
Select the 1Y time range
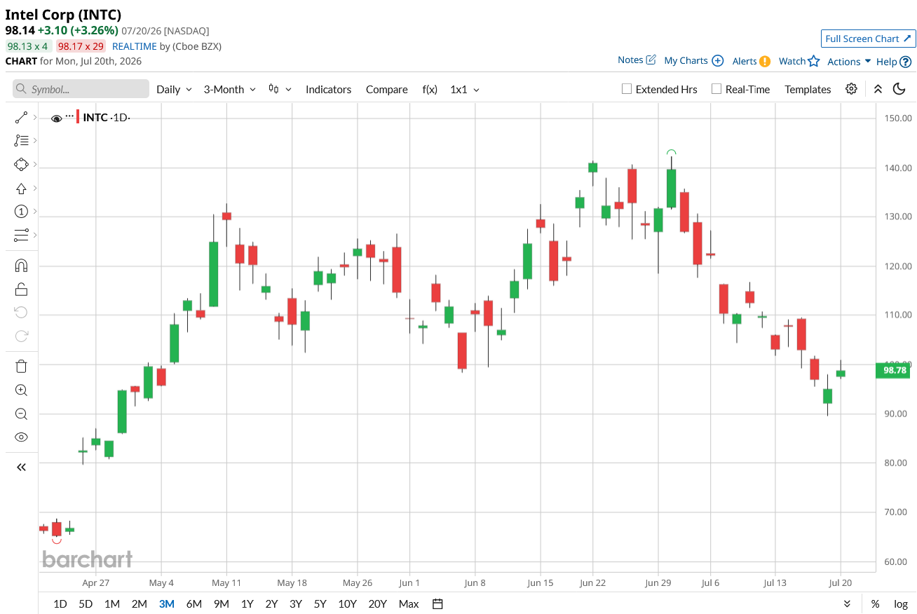click(x=247, y=603)
